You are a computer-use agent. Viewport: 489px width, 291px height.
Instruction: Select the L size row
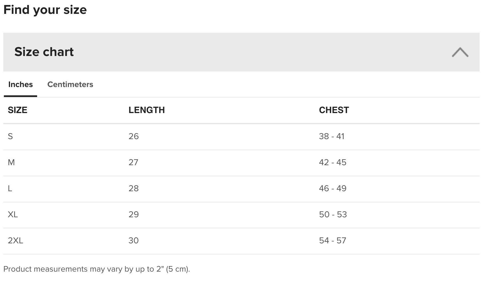(x=241, y=189)
